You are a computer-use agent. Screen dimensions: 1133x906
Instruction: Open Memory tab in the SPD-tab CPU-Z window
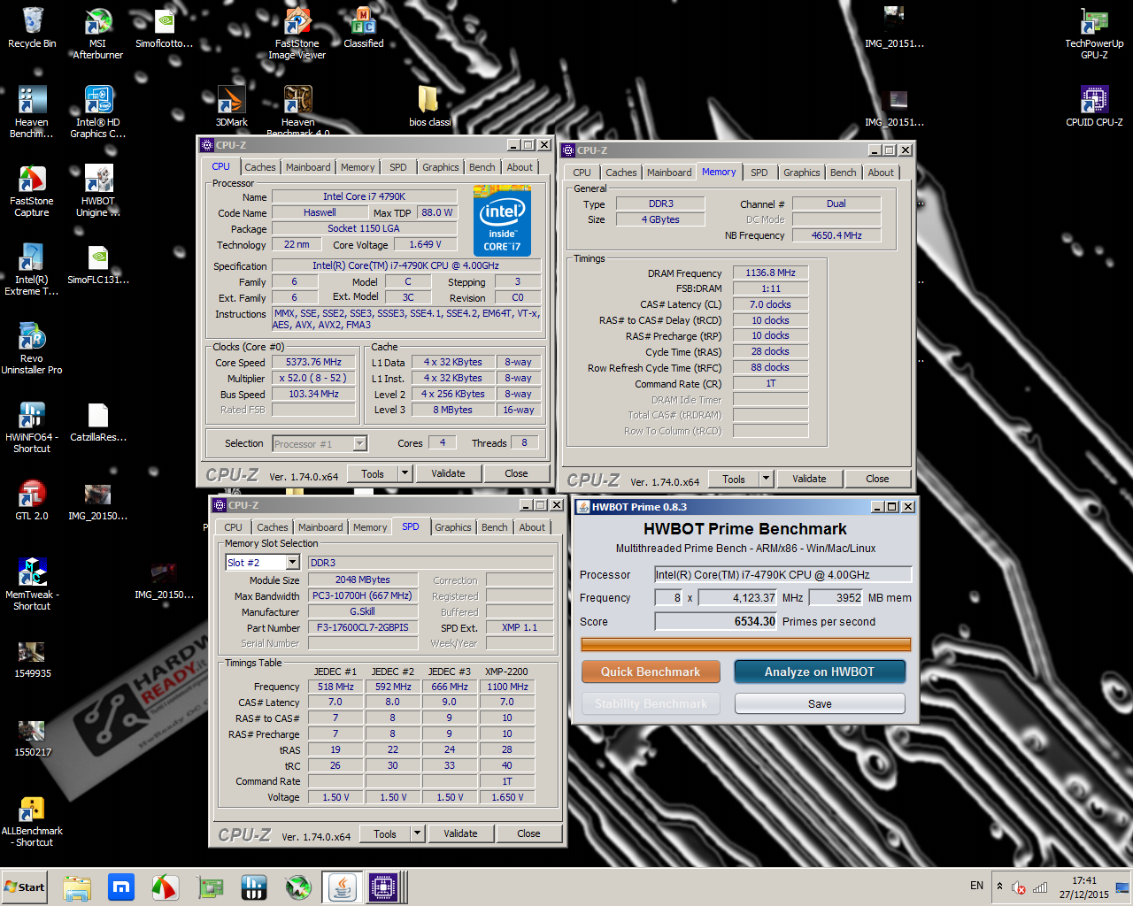370,527
